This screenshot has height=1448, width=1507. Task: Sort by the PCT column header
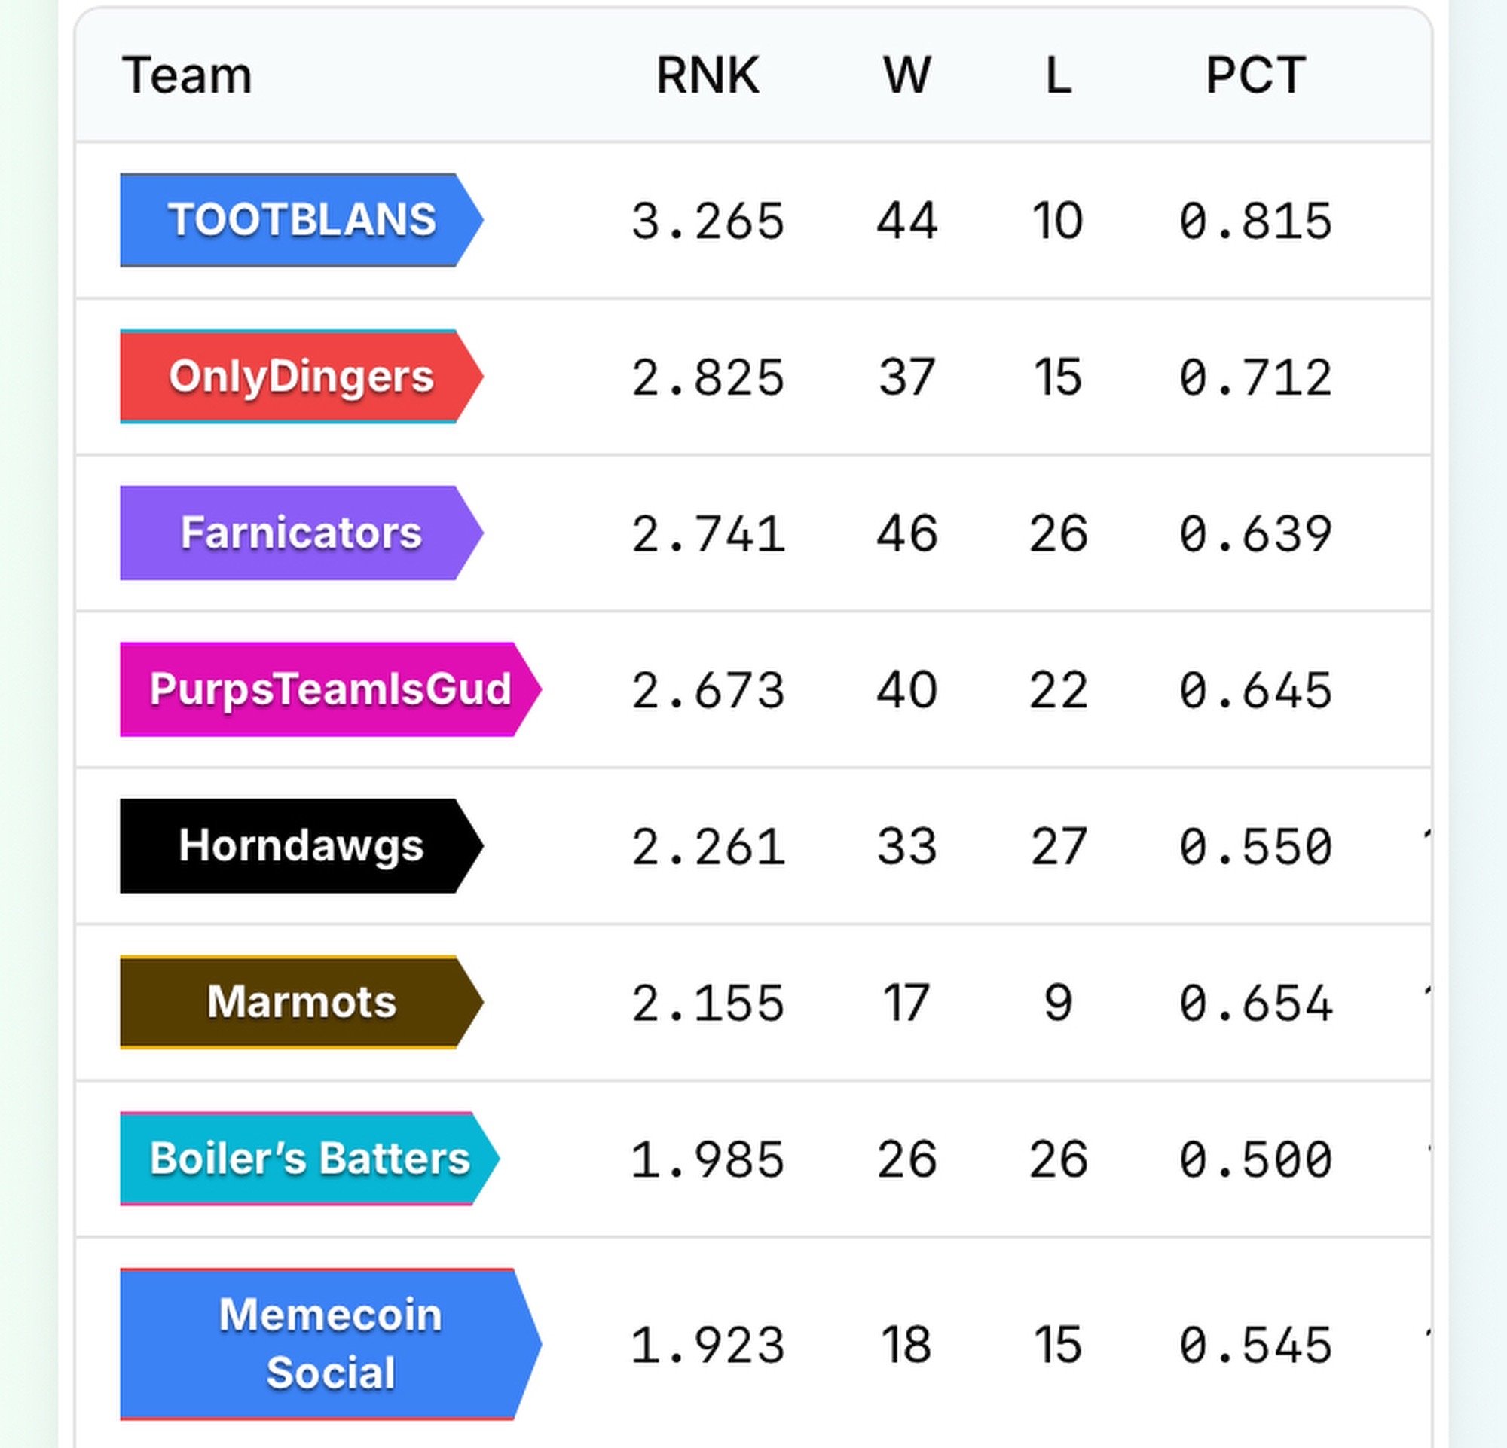(1255, 75)
